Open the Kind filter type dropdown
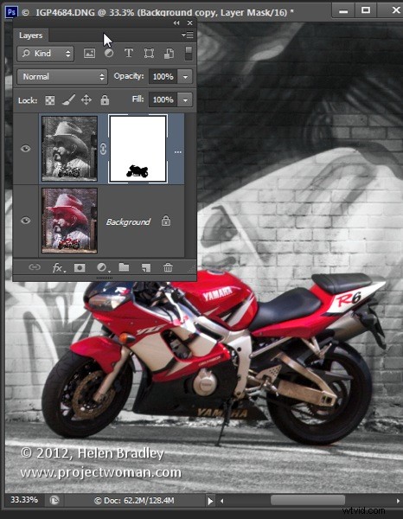403x519 pixels. [45, 54]
